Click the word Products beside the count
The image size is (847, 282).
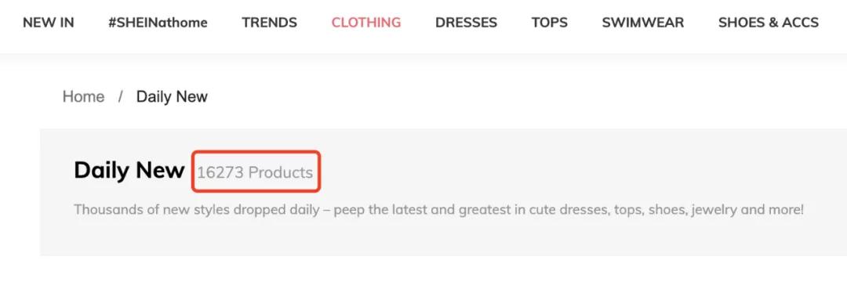tap(280, 172)
